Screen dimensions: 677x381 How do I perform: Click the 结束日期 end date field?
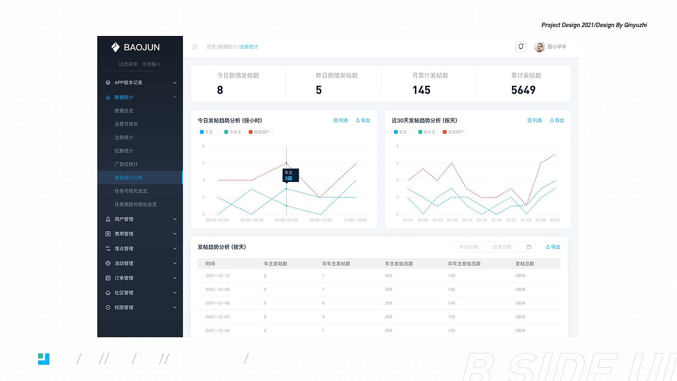coord(502,247)
